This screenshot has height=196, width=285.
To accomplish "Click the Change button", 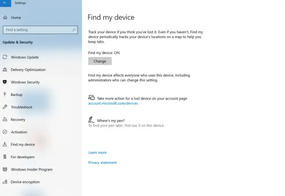I will click(100, 61).
